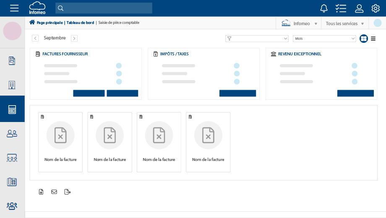Open the Tableau de bord breadcrumb
Image resolution: width=386 pixels, height=218 pixels.
tap(80, 23)
